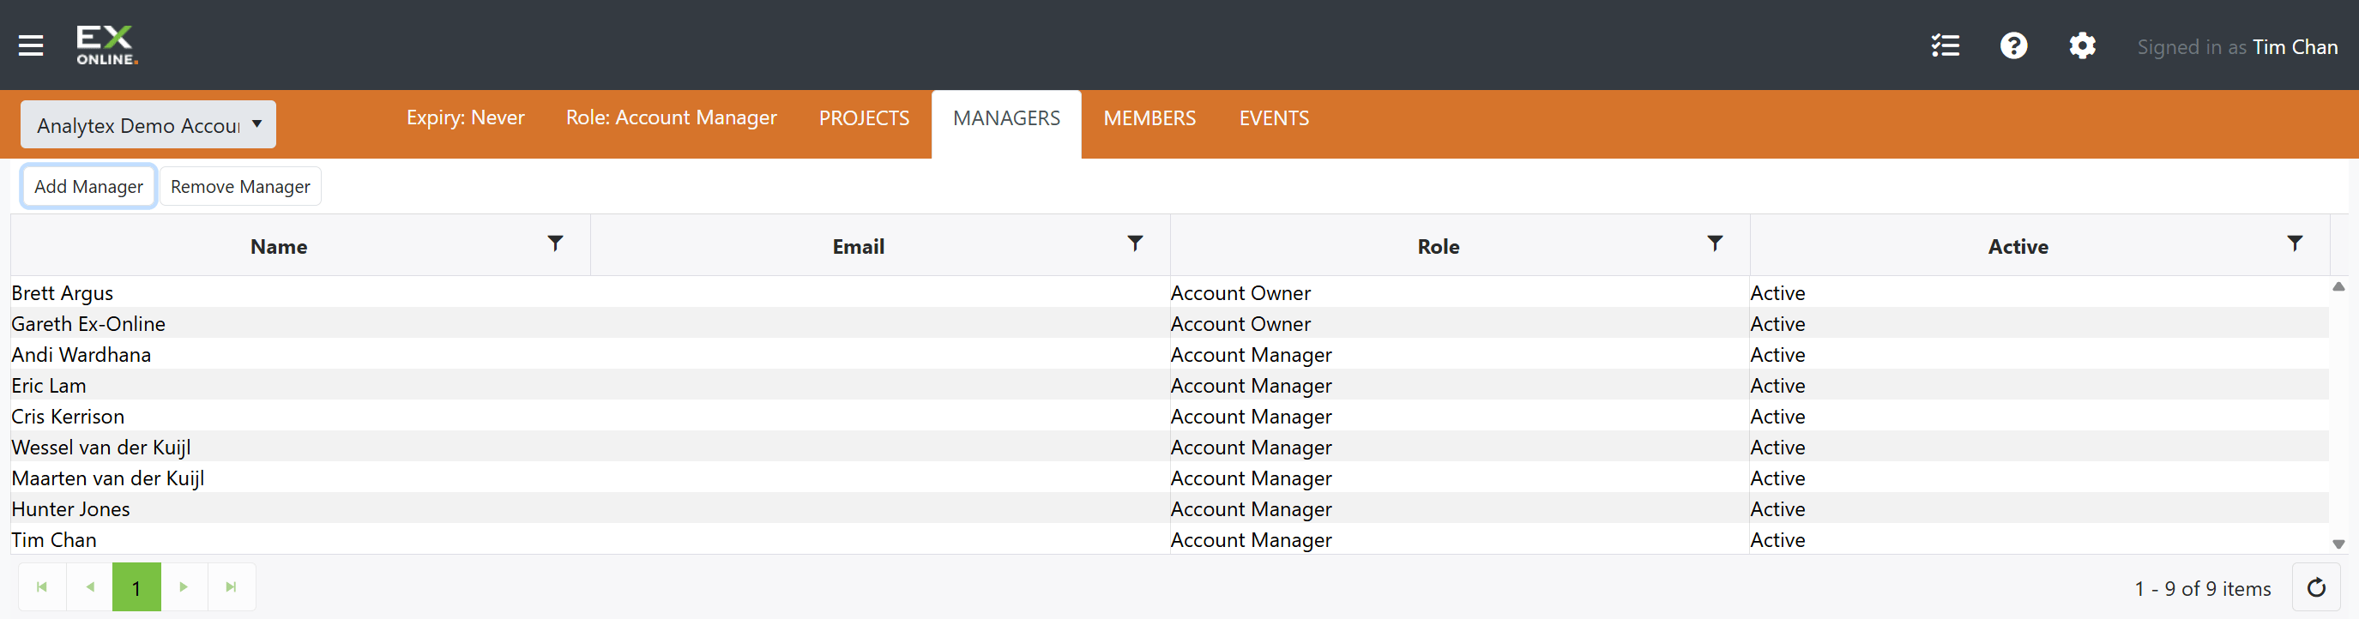Select page 1 in the pager
The image size is (2359, 619).
click(x=136, y=588)
